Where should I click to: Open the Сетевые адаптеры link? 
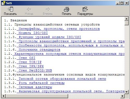pyautogui.click(x=34, y=87)
